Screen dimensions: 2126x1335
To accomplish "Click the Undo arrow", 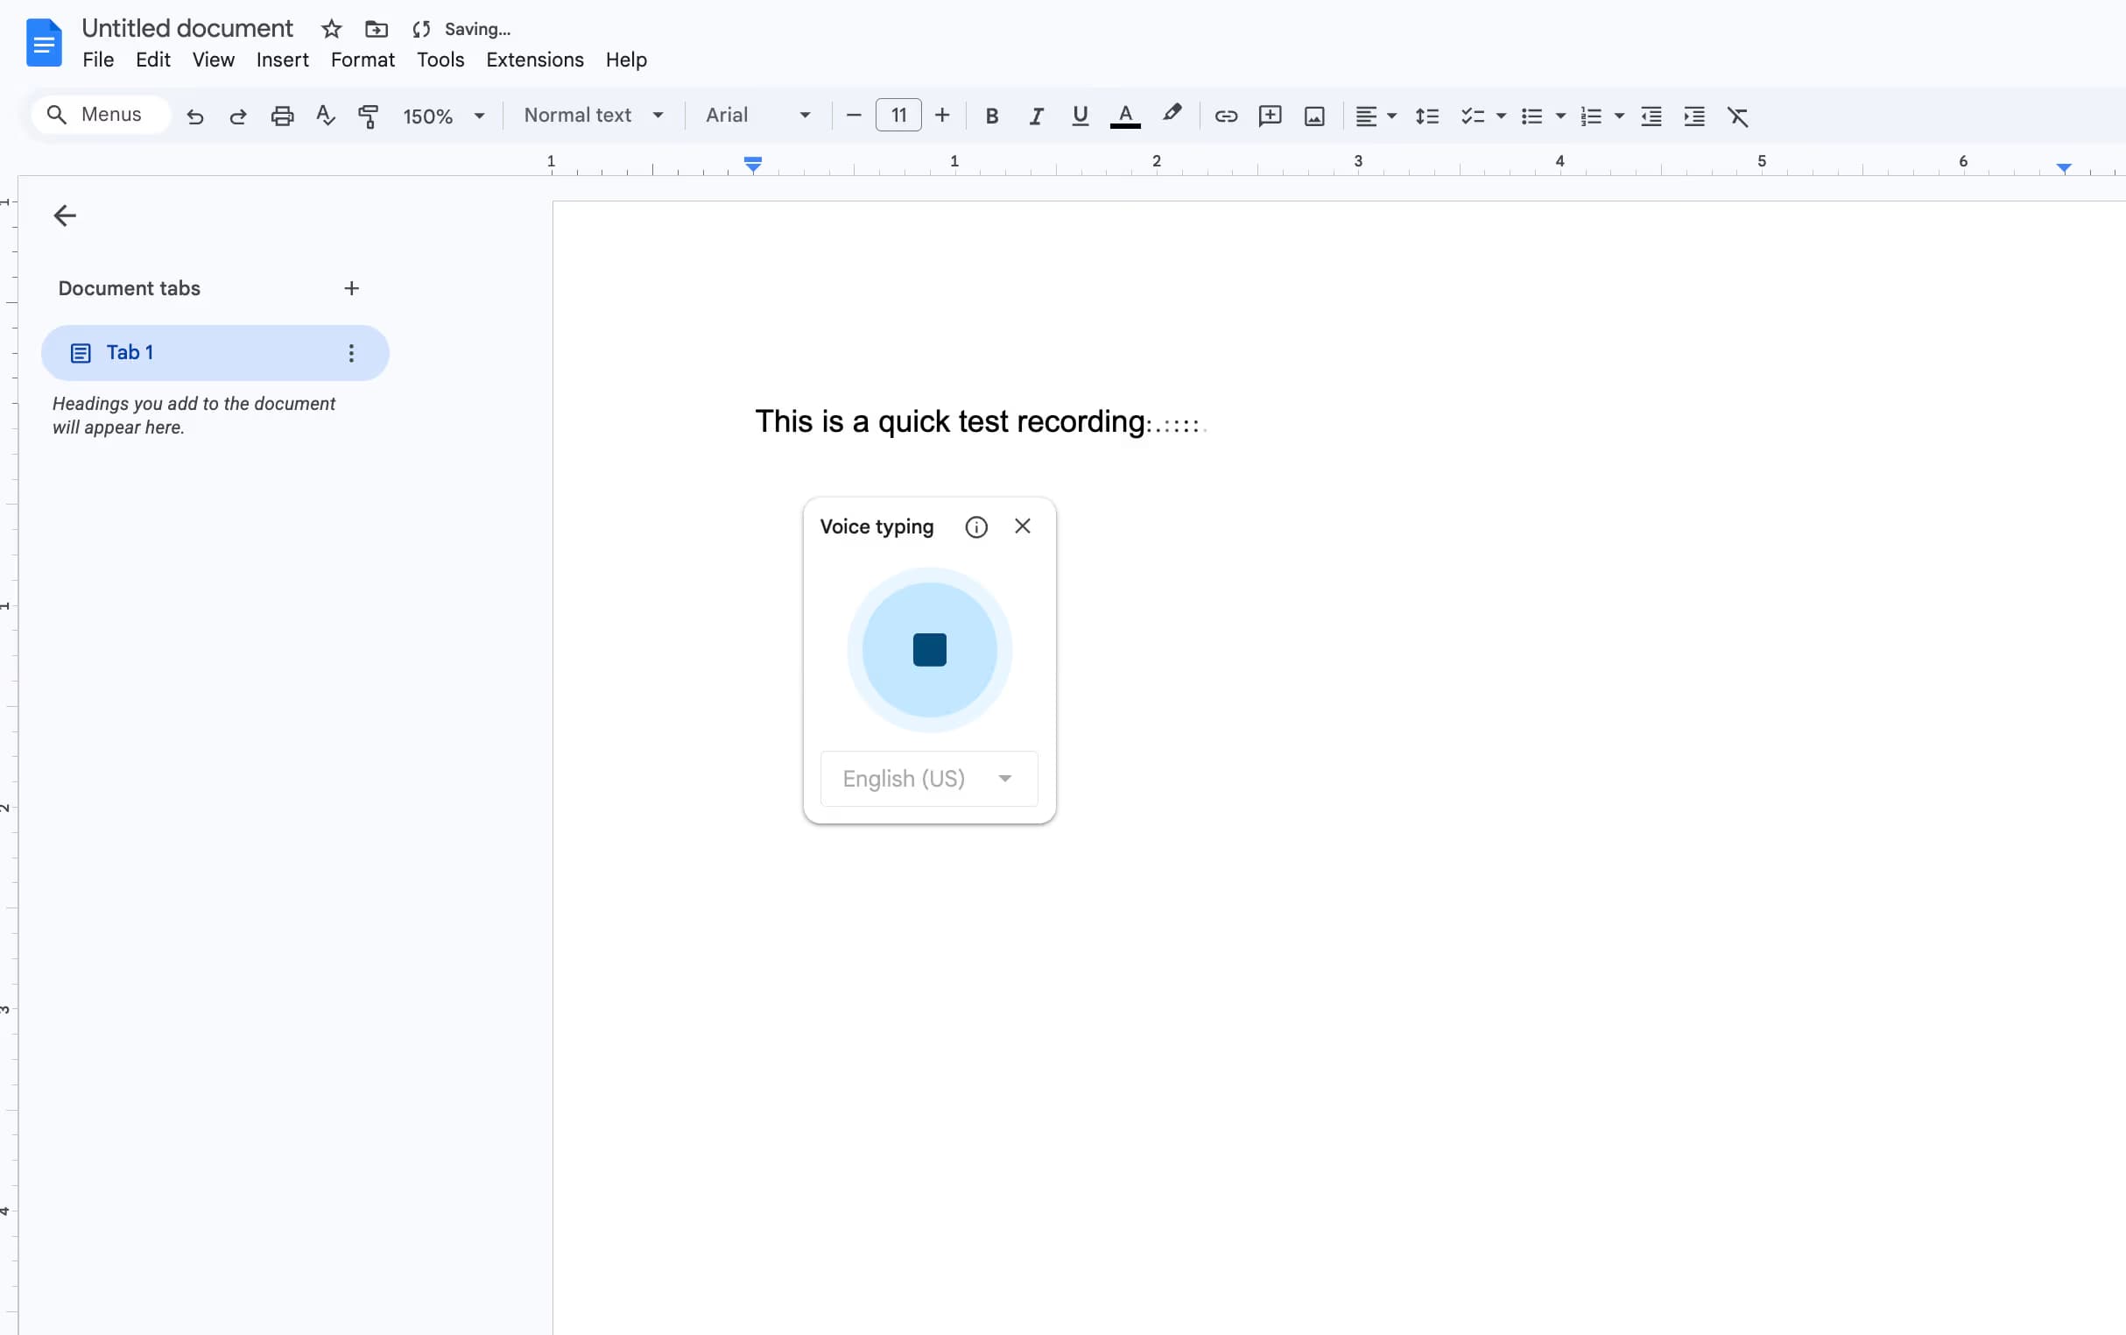I will point(195,116).
